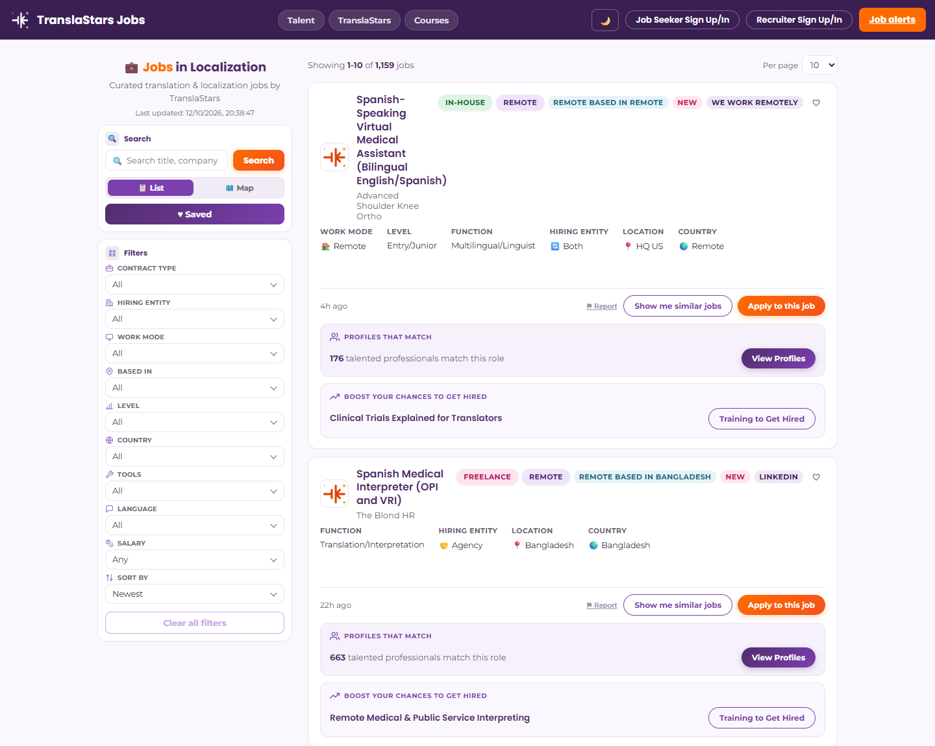Switch to Map view
Image resolution: width=935 pixels, height=746 pixels.
tap(239, 188)
